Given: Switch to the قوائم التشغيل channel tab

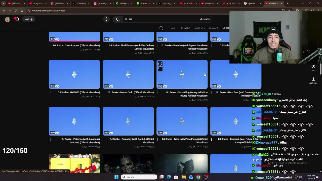Looking at the screenshot, I should coord(199,28).
